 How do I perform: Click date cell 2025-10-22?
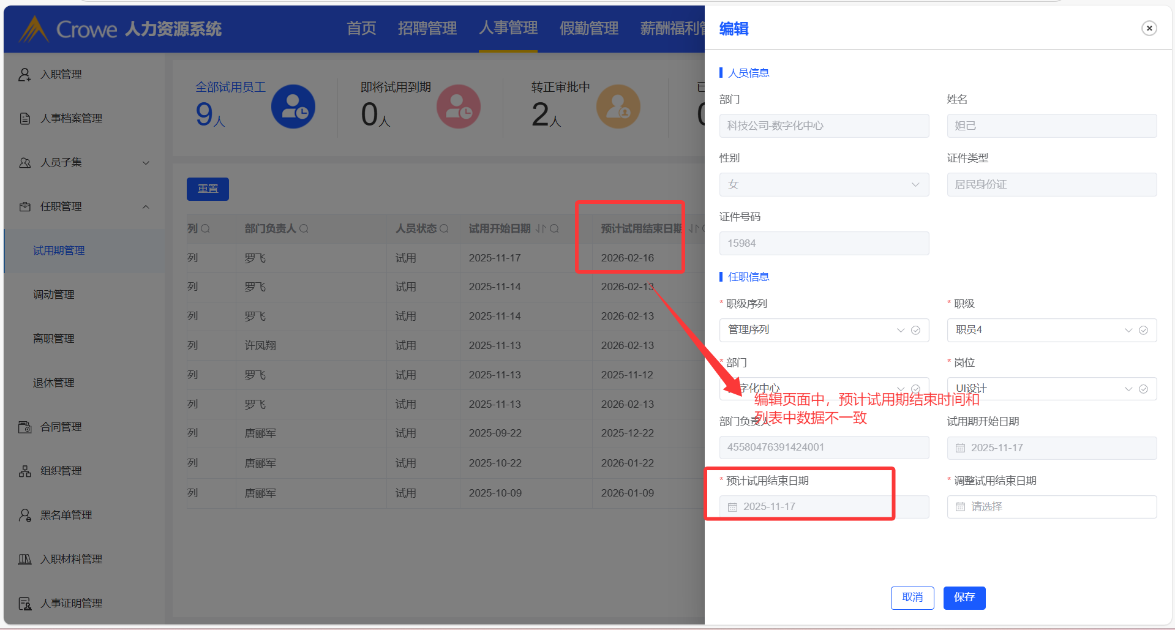495,463
